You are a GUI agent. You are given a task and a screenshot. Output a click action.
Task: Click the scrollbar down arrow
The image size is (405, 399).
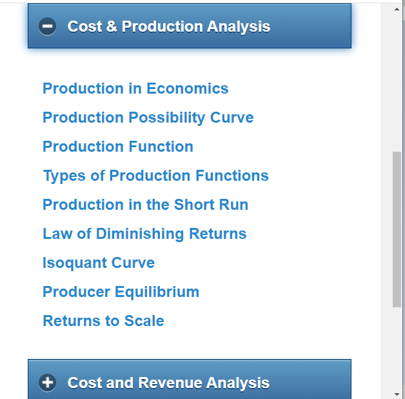(397, 393)
